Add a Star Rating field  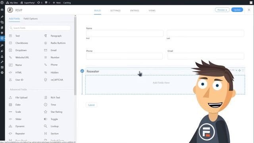56,112
